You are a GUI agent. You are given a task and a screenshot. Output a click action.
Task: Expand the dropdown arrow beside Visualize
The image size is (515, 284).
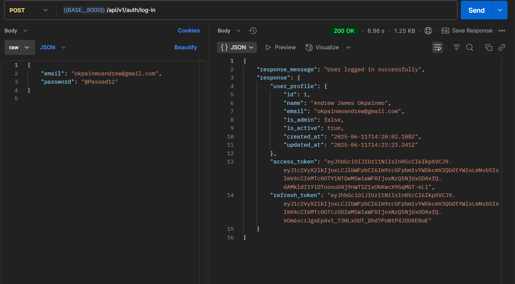coord(349,47)
